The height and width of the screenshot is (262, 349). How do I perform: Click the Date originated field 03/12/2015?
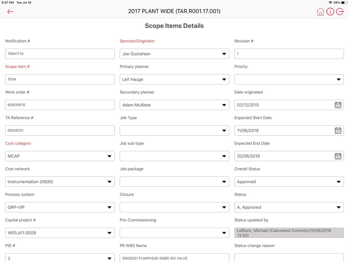coord(289,105)
